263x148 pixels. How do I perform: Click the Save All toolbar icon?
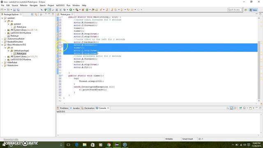coord(18,10)
